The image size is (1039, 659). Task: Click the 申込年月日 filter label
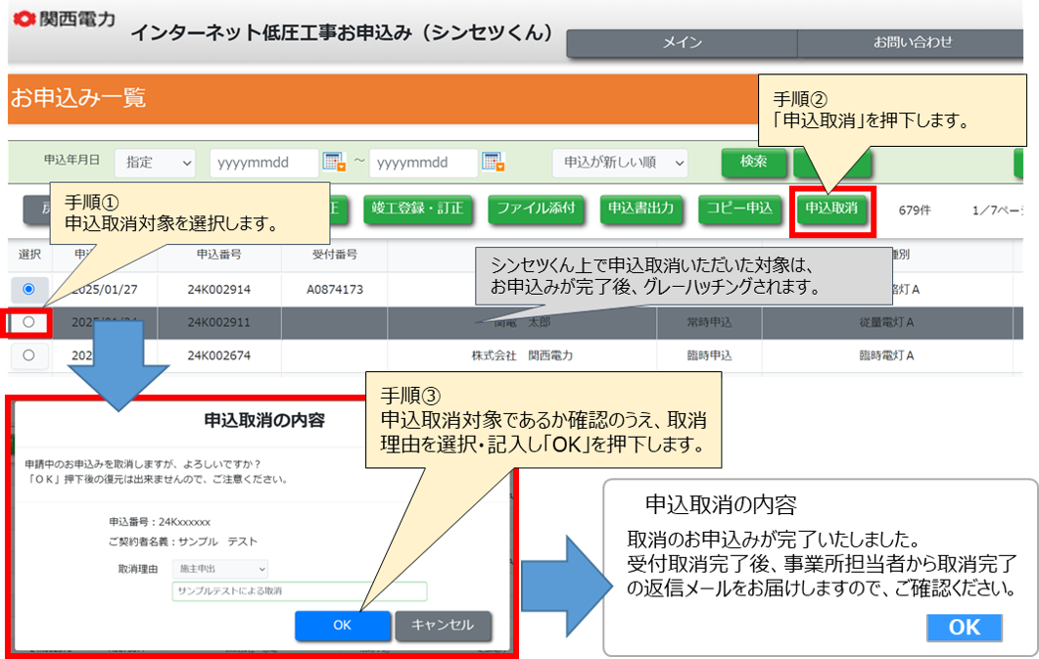tap(71, 160)
